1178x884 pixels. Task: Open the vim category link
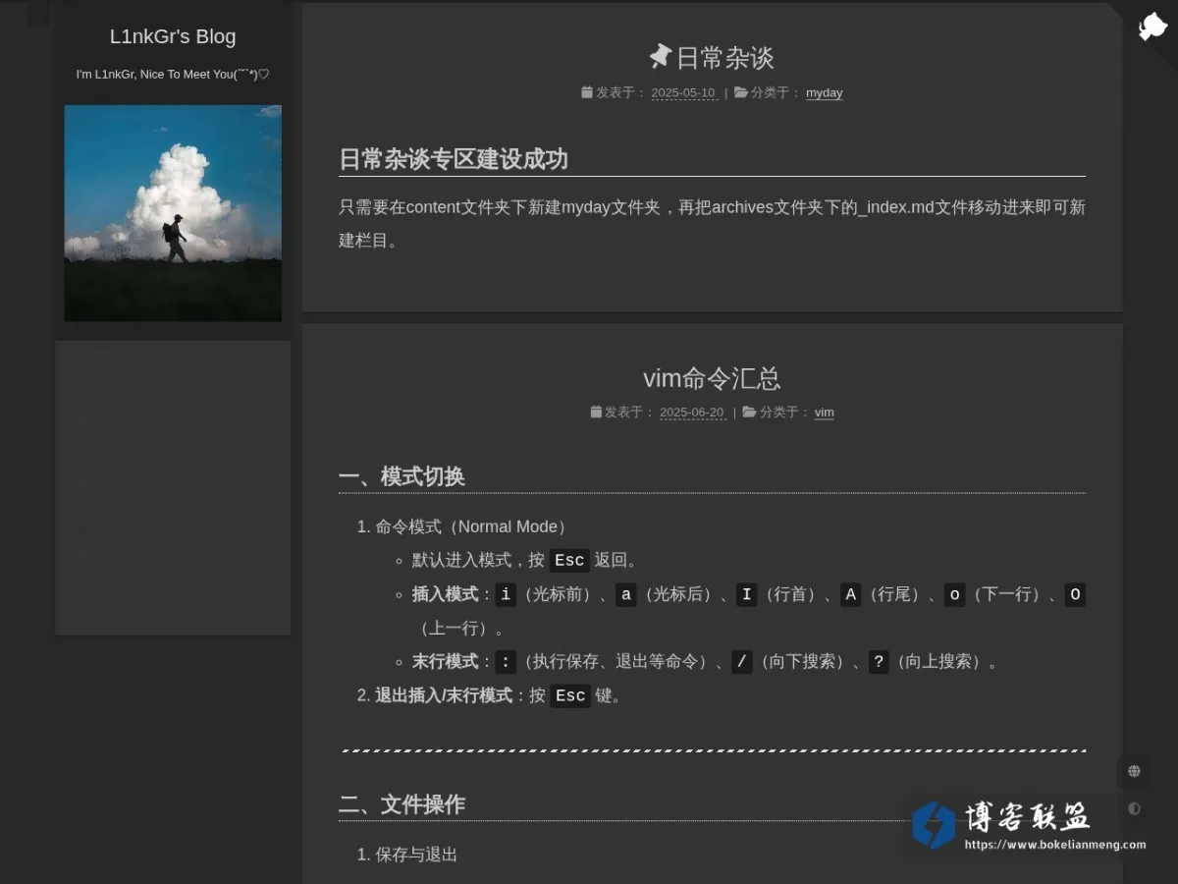pos(824,413)
